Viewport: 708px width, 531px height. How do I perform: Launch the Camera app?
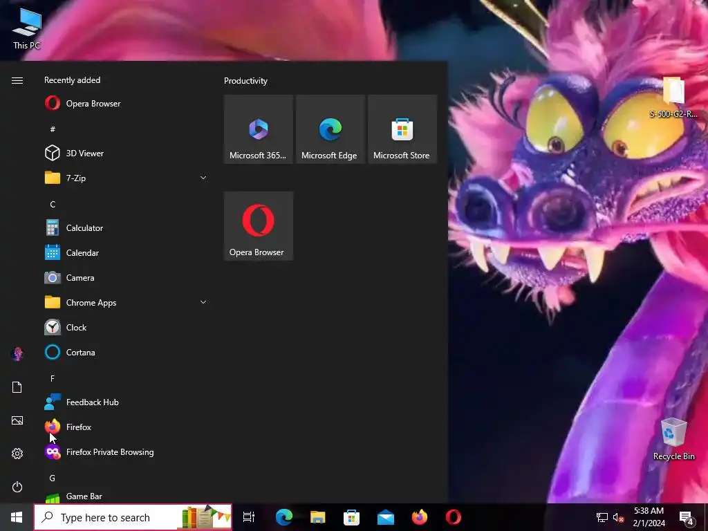click(127, 278)
